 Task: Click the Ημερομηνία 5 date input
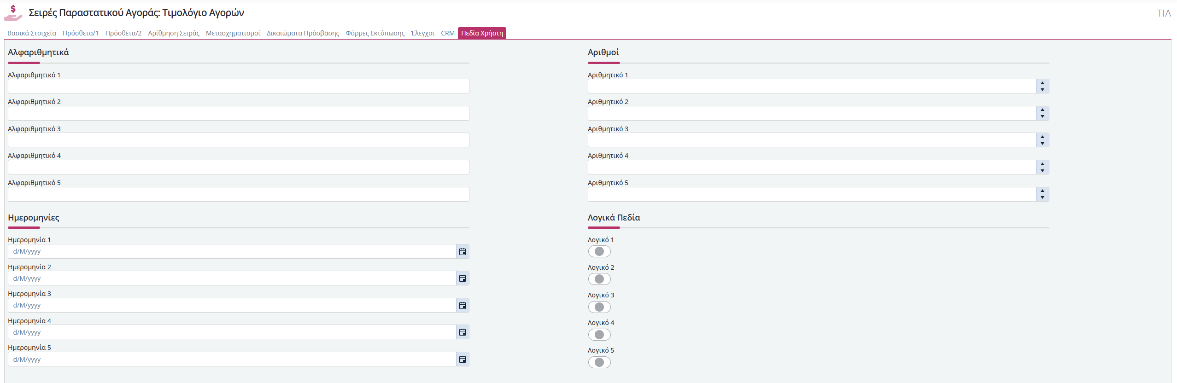(x=232, y=359)
